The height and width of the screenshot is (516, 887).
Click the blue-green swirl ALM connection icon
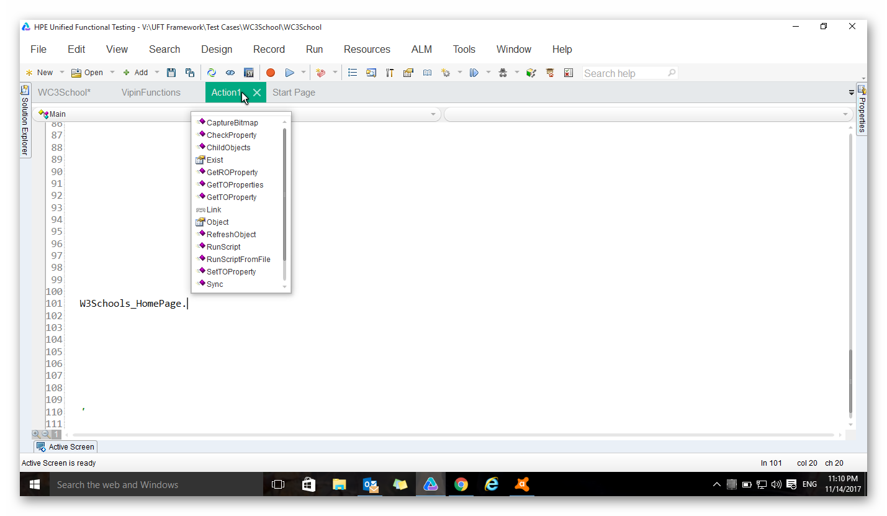[x=212, y=73]
